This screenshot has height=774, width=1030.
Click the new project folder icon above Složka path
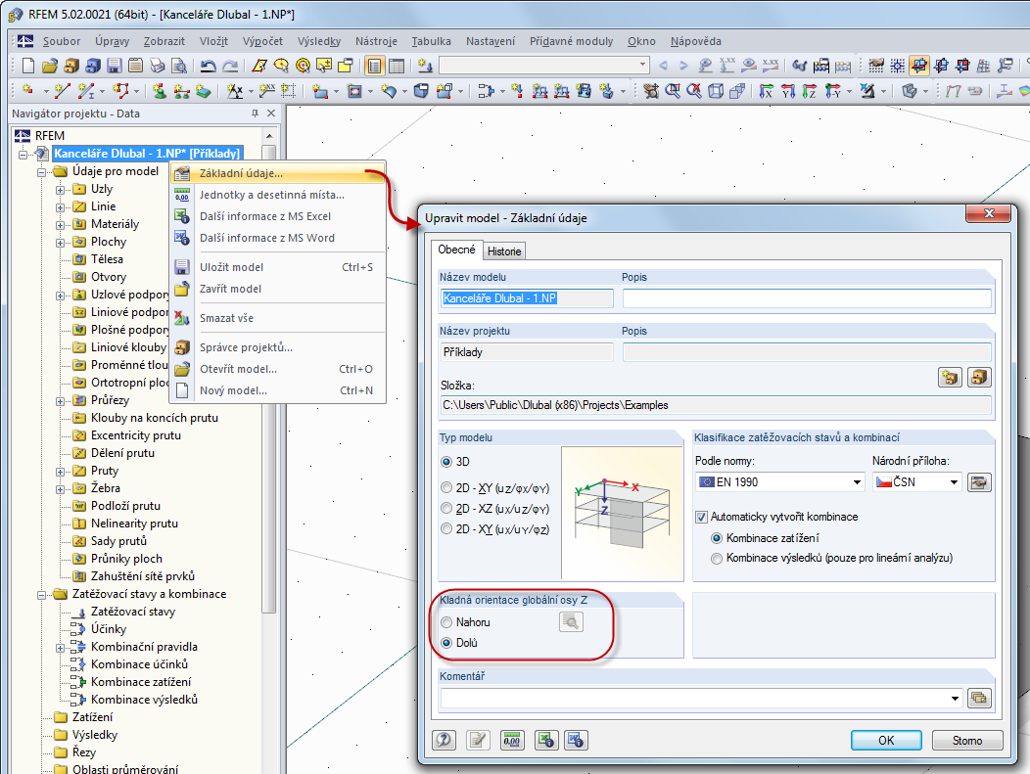pyautogui.click(x=950, y=378)
